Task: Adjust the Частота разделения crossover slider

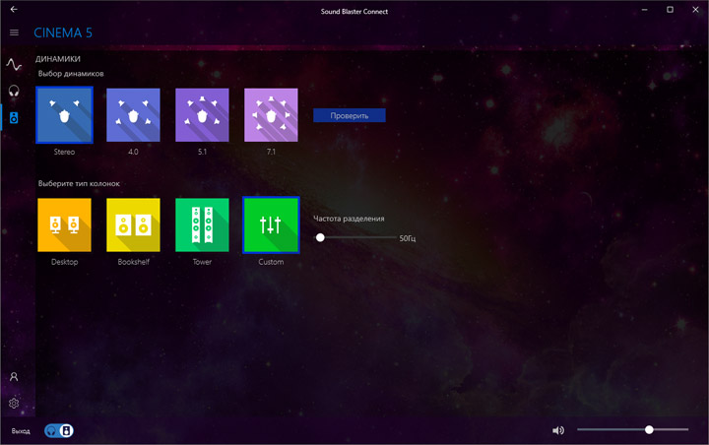Action: coord(354,237)
